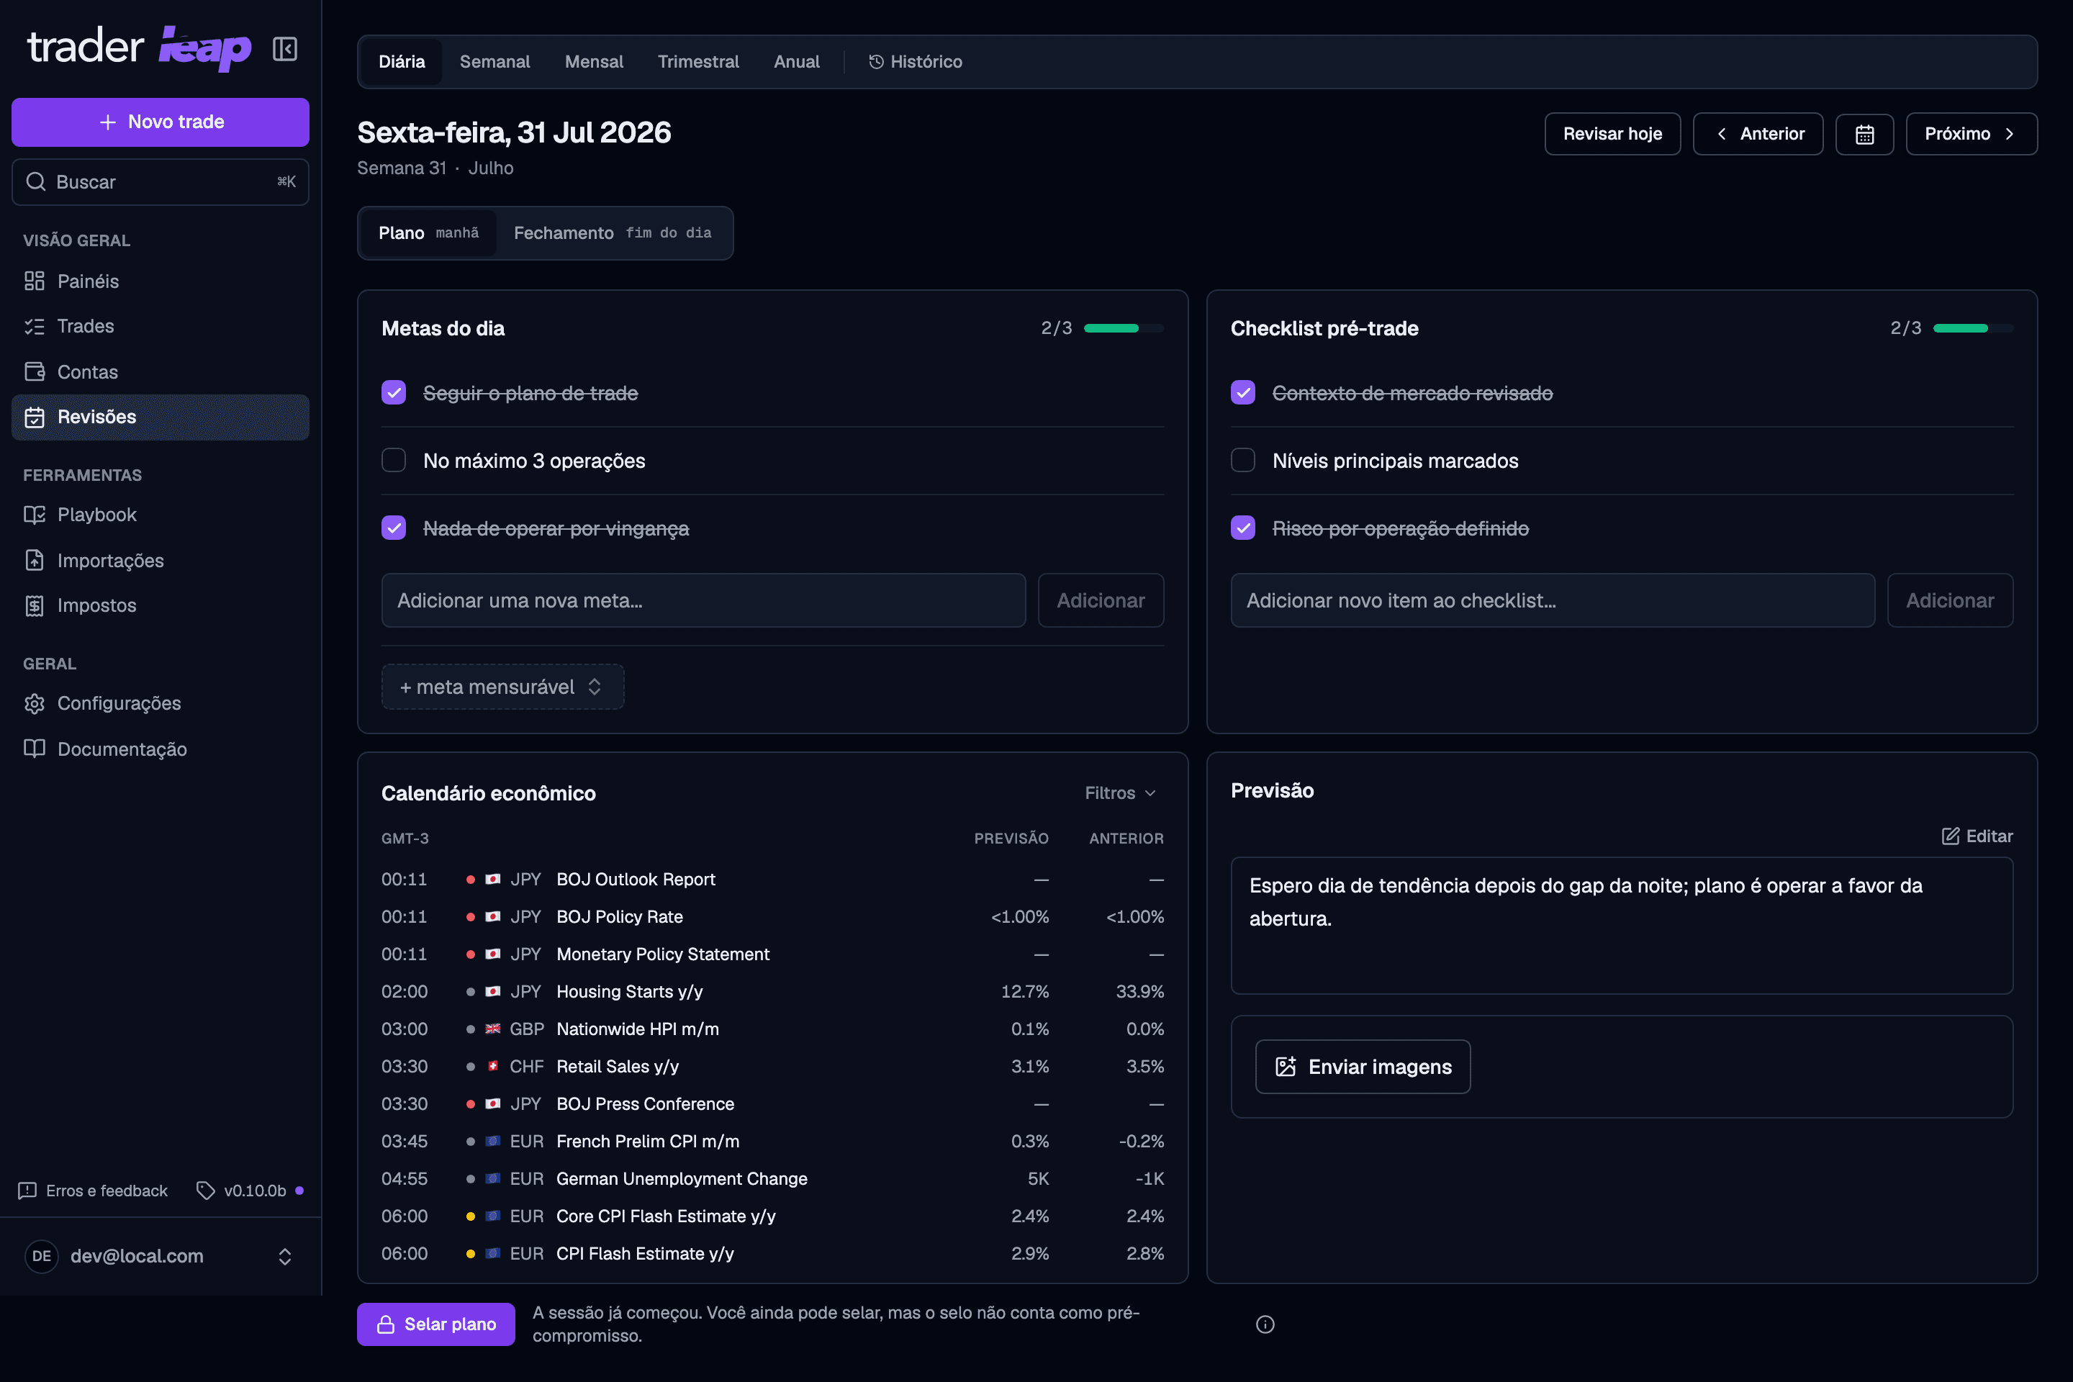
Task: Uncheck Nada de operar por vingança
Action: 394,528
